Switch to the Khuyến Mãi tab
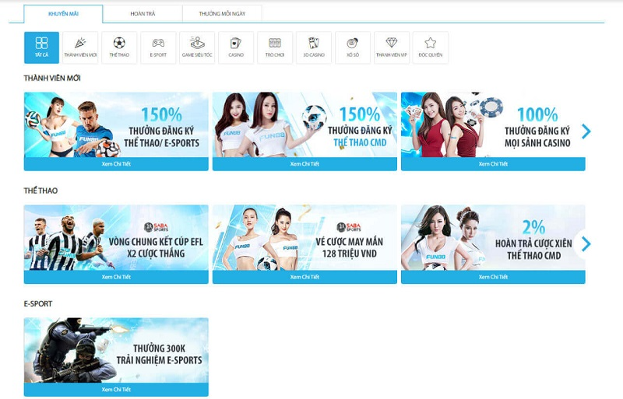Viewport: 623px width, 399px height. 63,14
